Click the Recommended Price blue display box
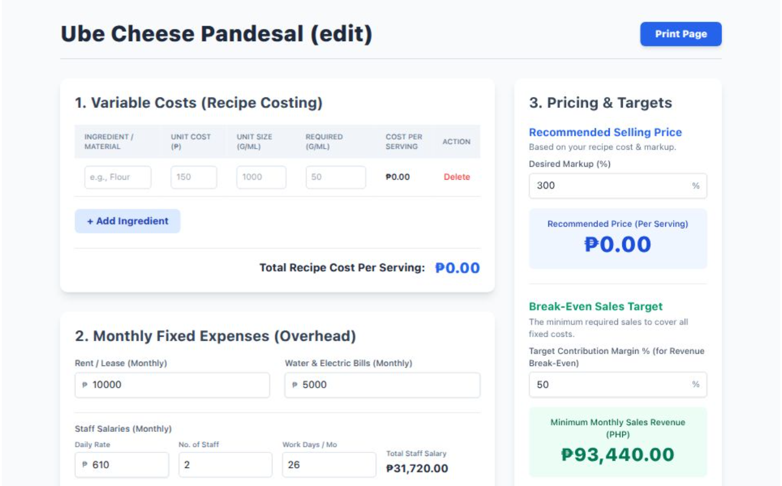The image size is (782, 486). point(617,238)
